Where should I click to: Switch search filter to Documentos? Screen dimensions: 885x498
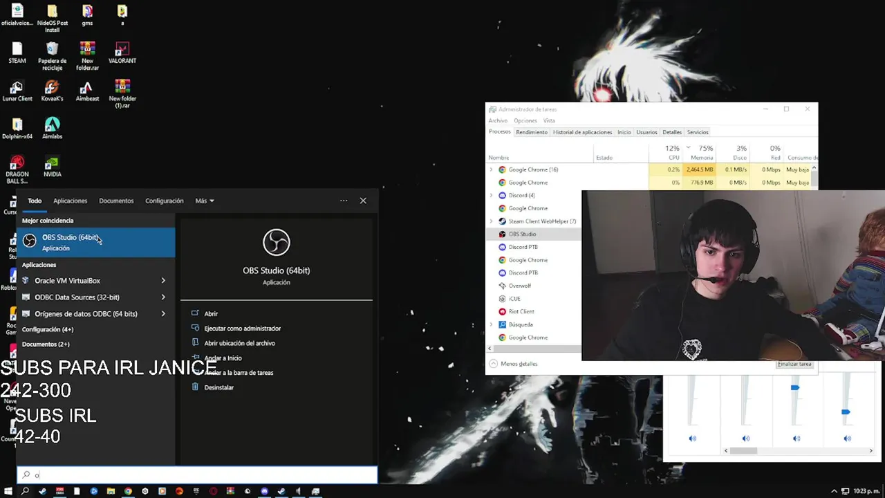pos(116,201)
